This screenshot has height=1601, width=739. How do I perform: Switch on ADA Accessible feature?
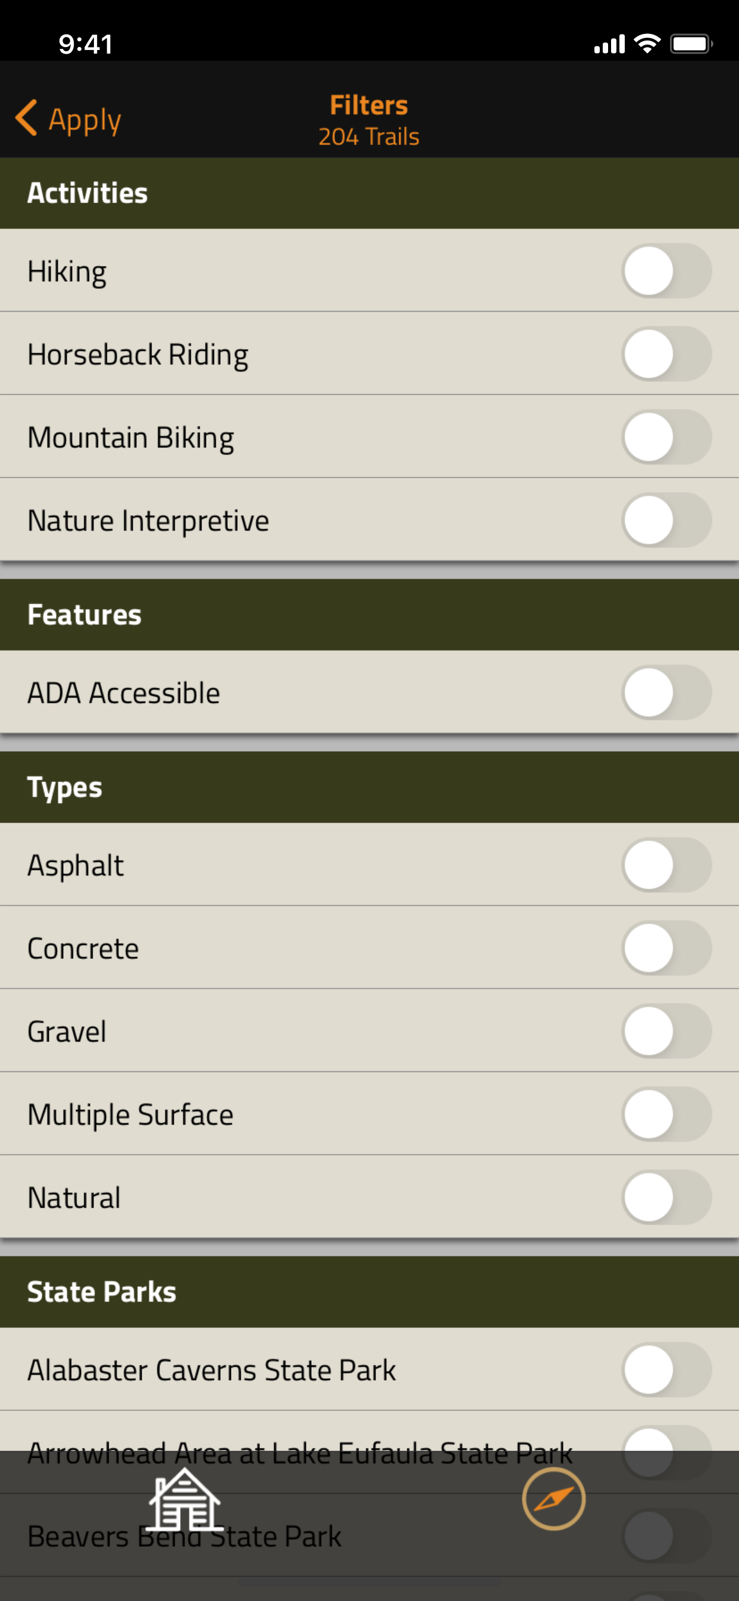pos(666,693)
